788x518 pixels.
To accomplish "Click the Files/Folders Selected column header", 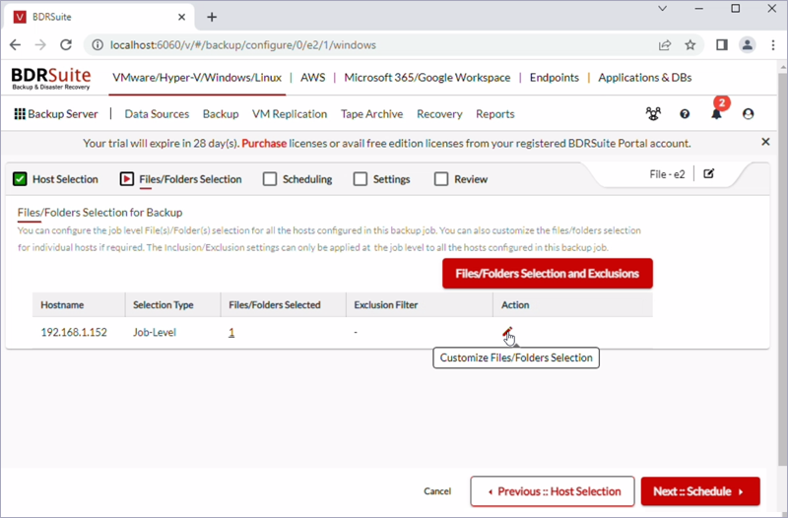I will tap(275, 305).
